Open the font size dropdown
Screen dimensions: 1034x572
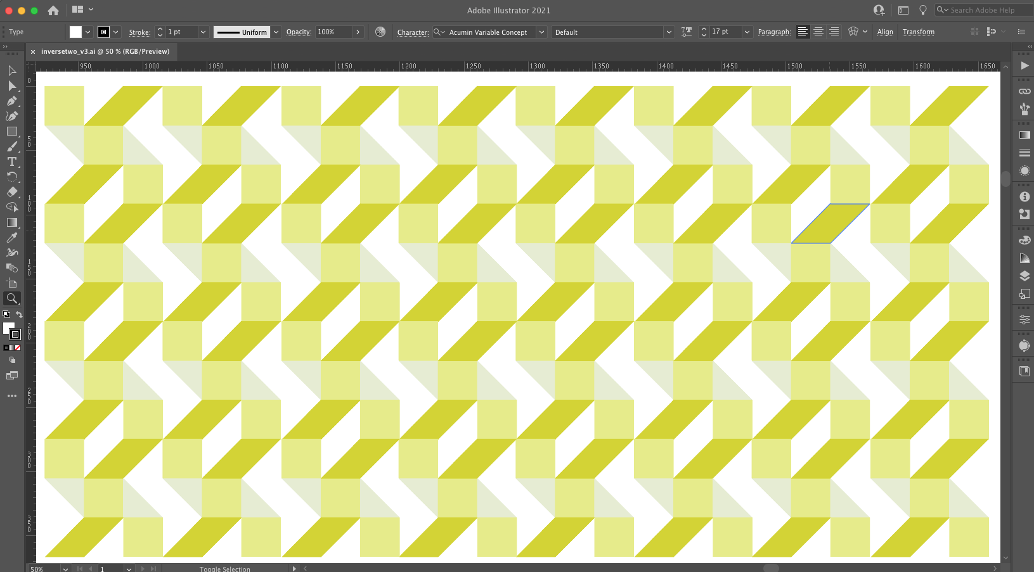point(747,32)
